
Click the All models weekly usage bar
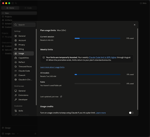[x=97, y=75]
